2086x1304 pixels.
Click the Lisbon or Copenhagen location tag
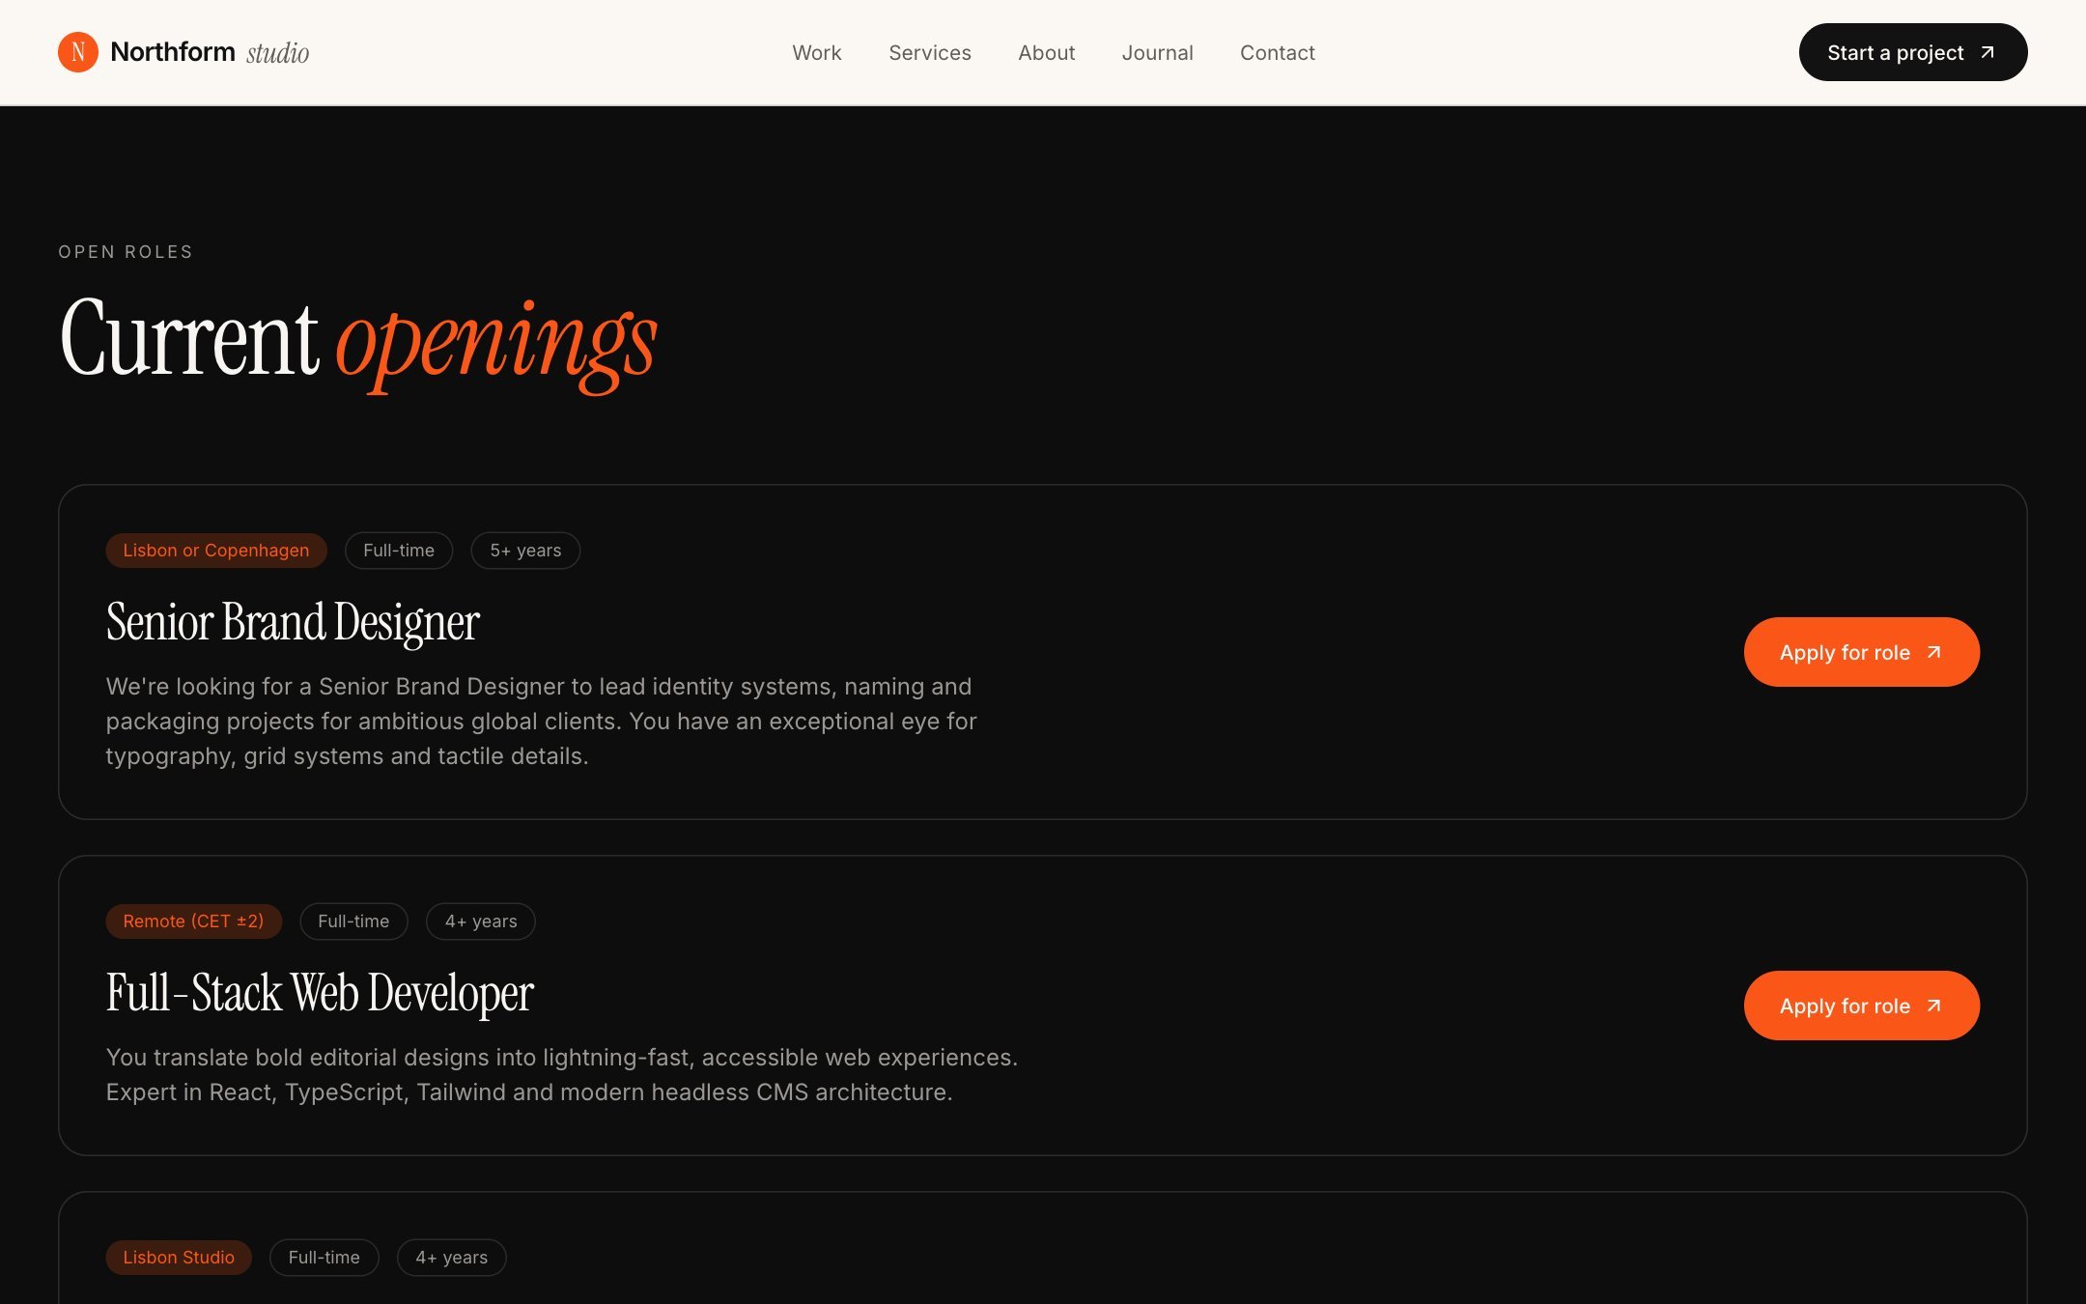216,551
